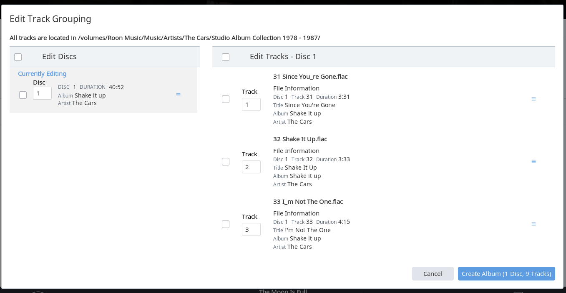The width and height of the screenshot is (566, 293).
Task: Select the Disc 1 checkbox
Action: tap(23, 95)
